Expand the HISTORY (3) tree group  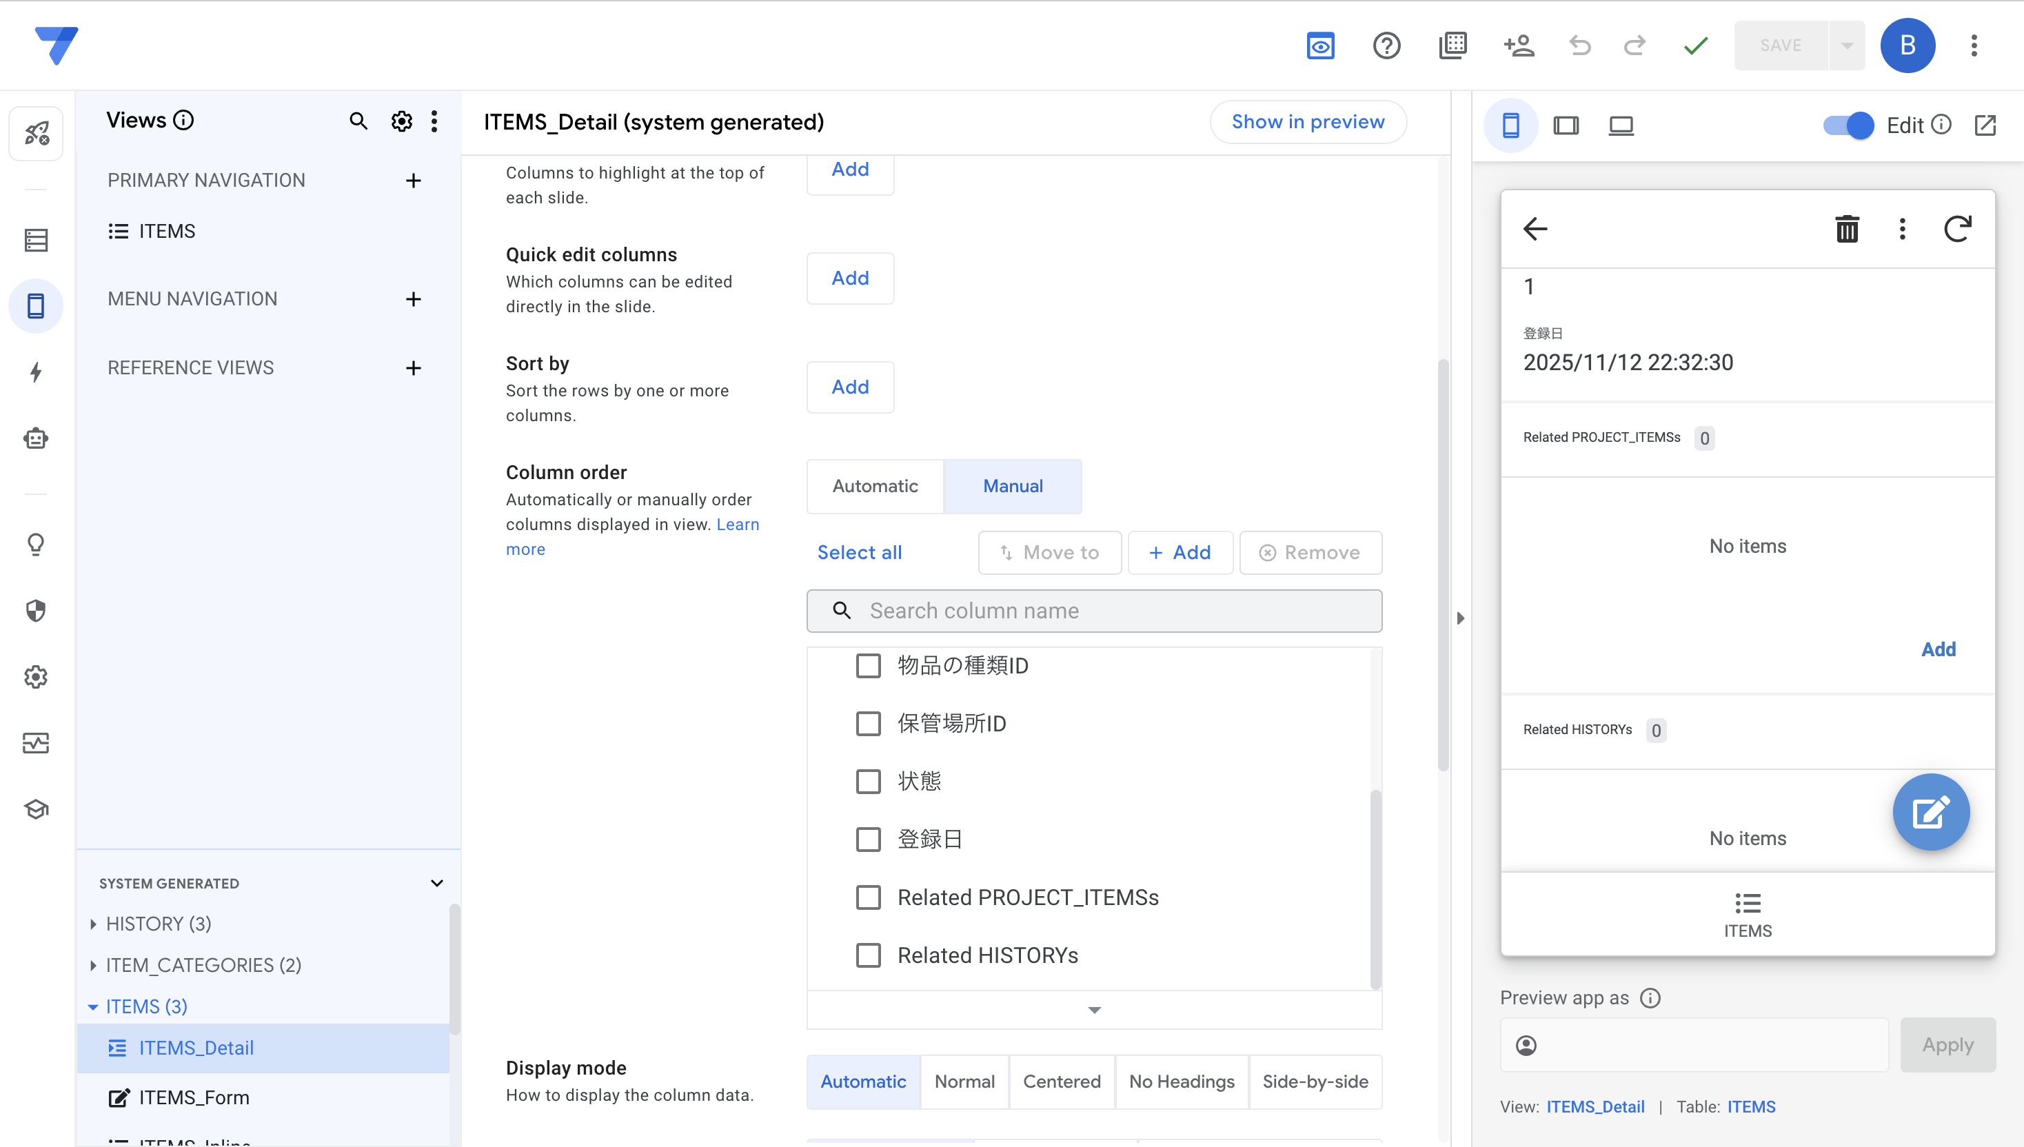[x=93, y=923]
